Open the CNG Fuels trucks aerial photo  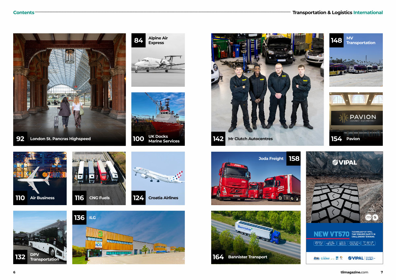[x=99, y=178]
